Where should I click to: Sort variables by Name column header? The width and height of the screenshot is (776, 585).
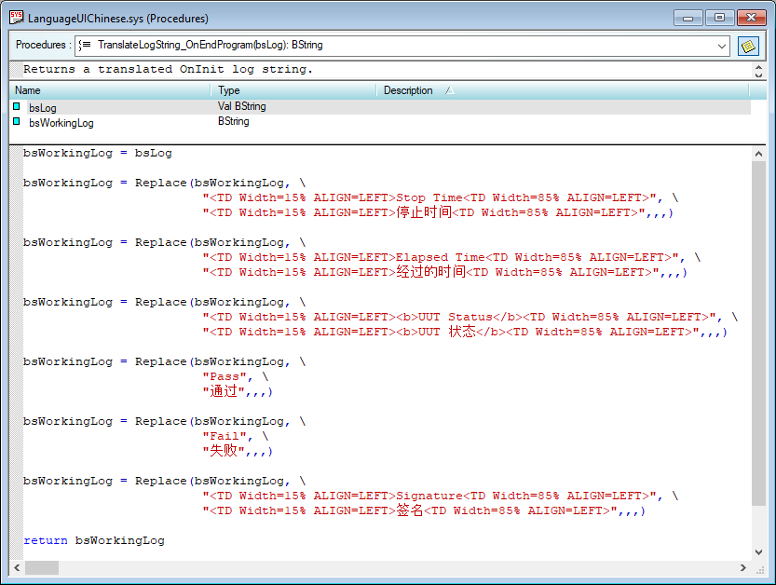tap(110, 90)
